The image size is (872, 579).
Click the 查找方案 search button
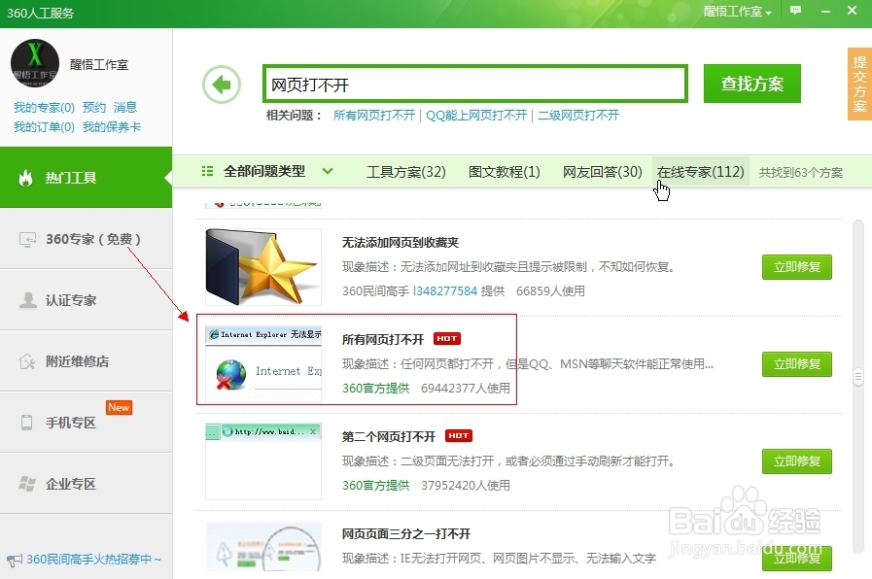(751, 84)
